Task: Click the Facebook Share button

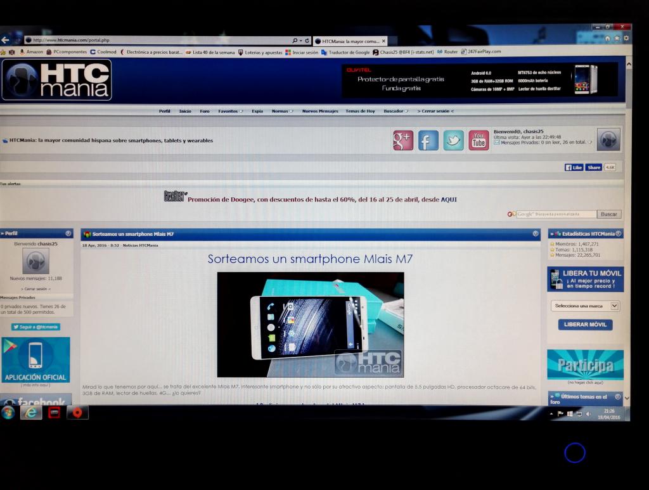Action: [593, 167]
